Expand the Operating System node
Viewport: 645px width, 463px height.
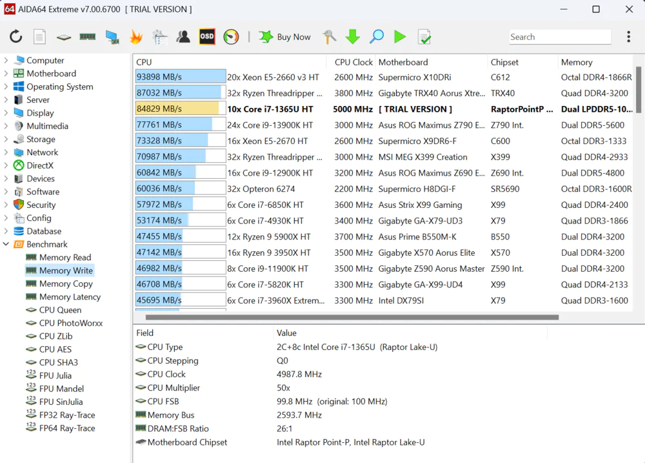(x=6, y=87)
